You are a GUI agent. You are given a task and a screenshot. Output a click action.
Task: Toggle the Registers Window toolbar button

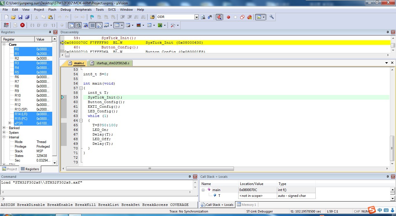pyautogui.click(x=92, y=25)
